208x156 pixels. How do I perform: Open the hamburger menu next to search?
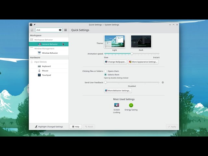click(x=65, y=30)
